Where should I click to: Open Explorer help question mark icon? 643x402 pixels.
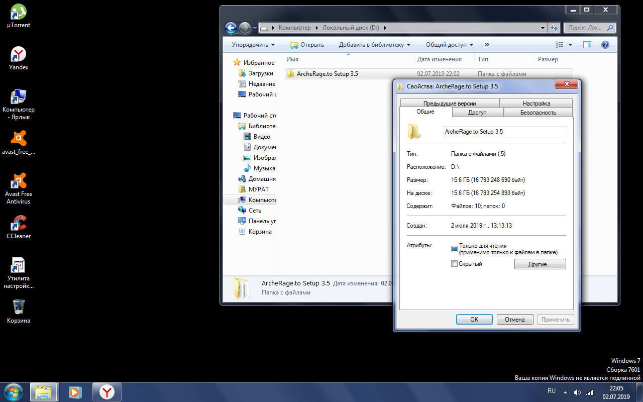tap(605, 45)
